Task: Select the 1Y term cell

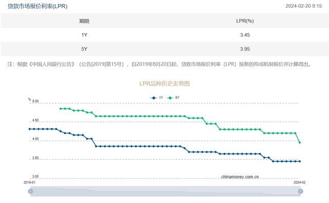Action: click(84, 35)
